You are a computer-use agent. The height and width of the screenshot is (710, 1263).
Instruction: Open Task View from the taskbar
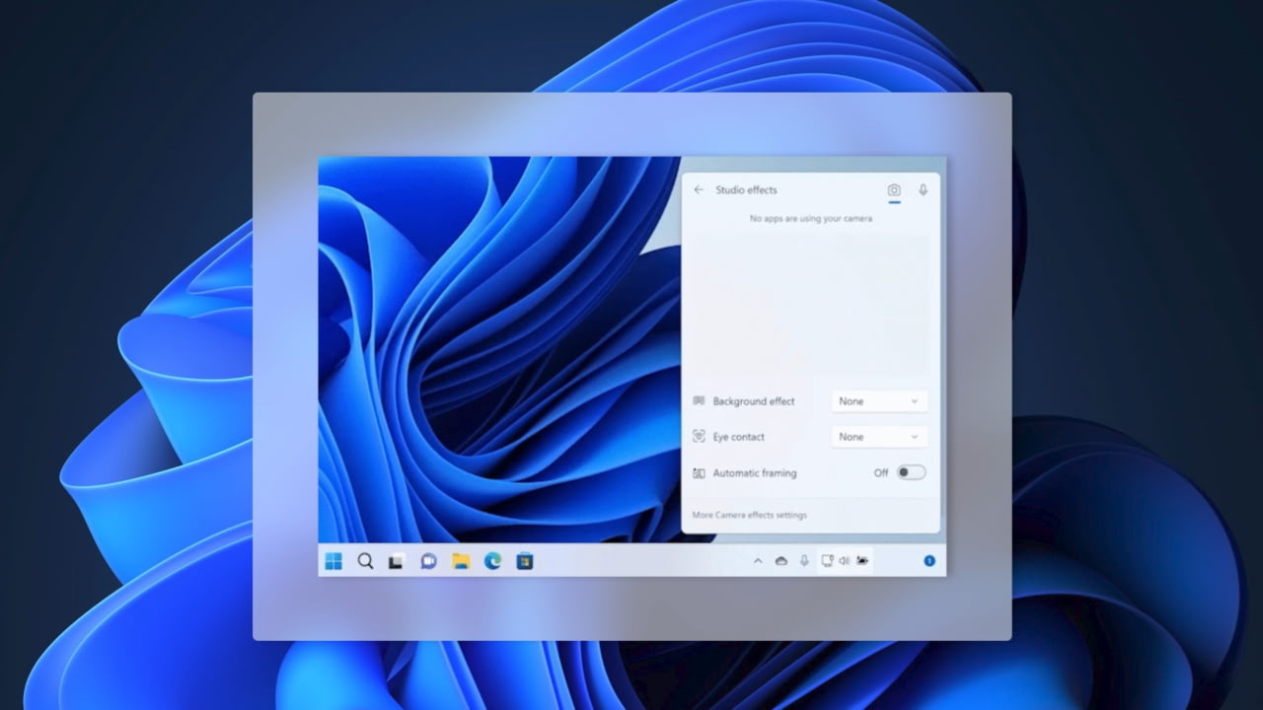tap(396, 561)
